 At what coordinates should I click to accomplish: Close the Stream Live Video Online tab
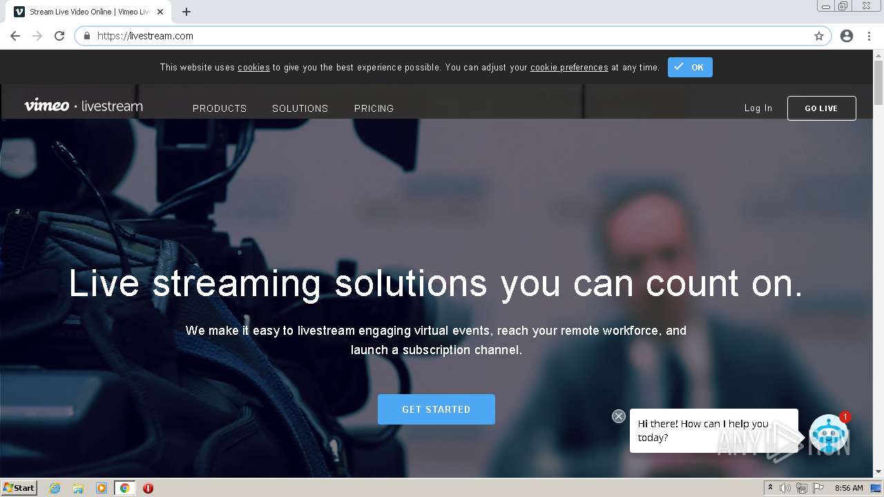pos(160,12)
